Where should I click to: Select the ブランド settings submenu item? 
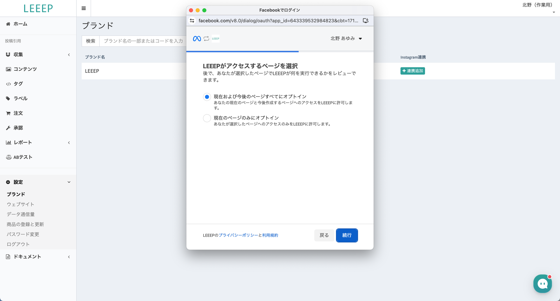coord(16,194)
